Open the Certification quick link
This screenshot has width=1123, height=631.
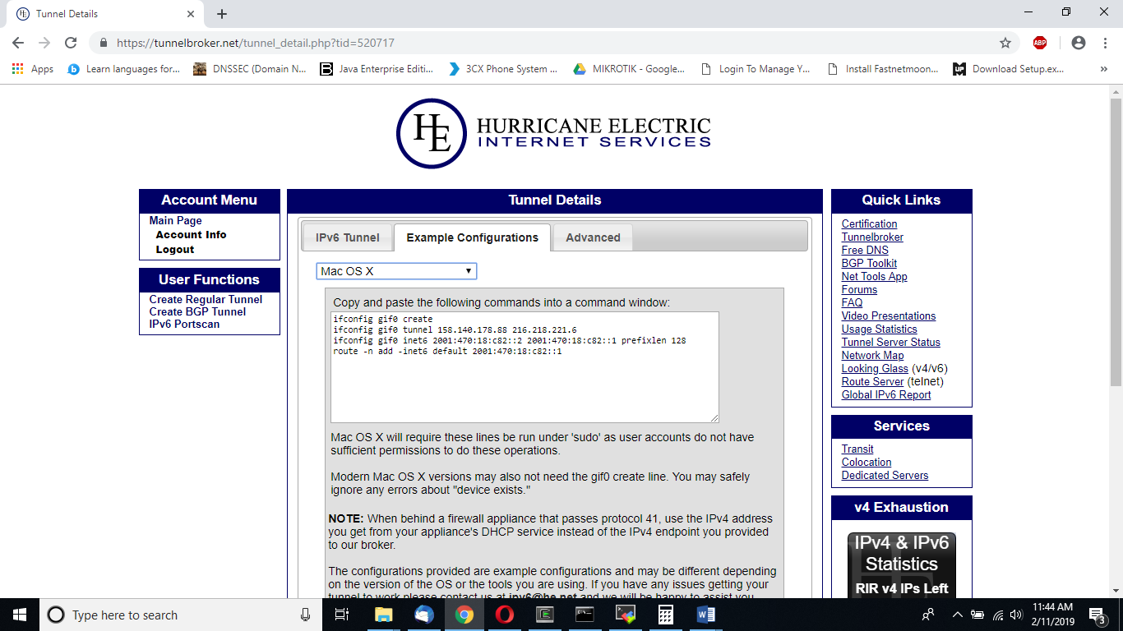pos(869,224)
